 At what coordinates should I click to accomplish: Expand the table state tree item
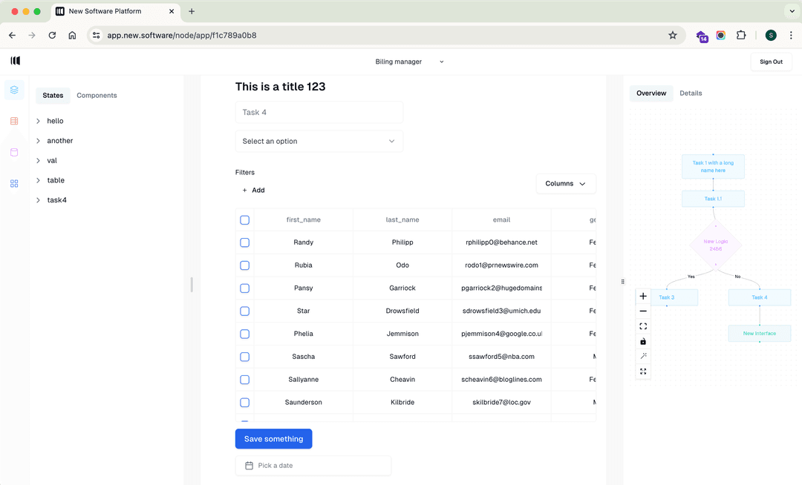click(x=39, y=180)
